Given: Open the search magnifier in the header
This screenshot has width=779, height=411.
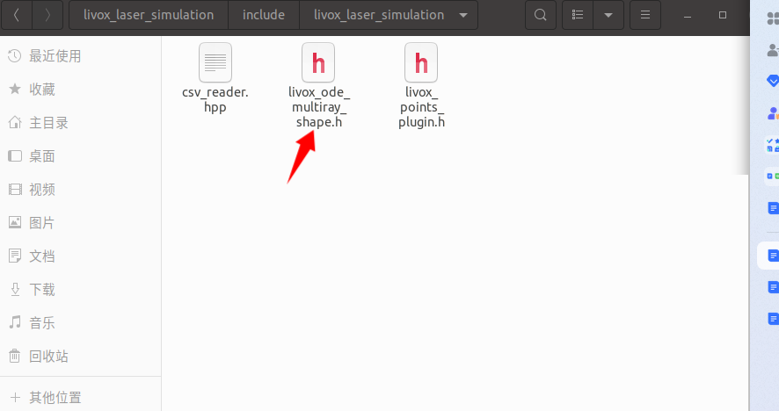Looking at the screenshot, I should (541, 15).
